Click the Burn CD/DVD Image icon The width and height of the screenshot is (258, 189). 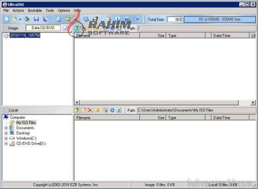pos(95,19)
